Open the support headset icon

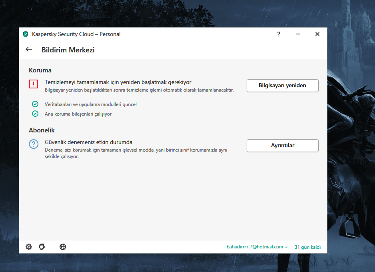[42, 247]
